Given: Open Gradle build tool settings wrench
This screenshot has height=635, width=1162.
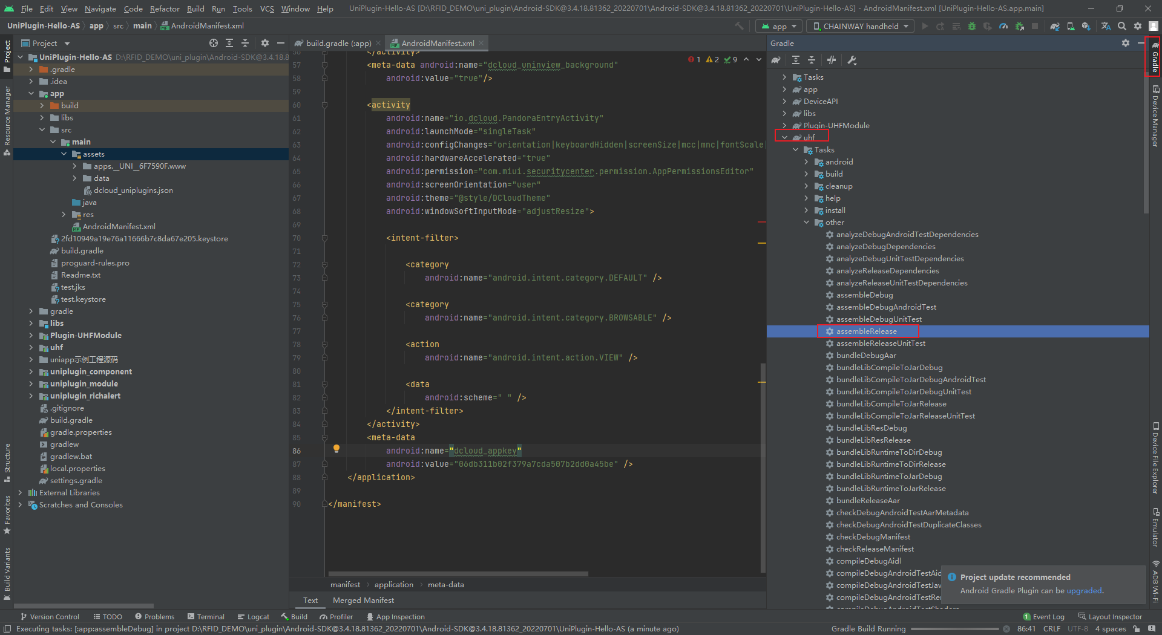Looking at the screenshot, I should pos(852,60).
